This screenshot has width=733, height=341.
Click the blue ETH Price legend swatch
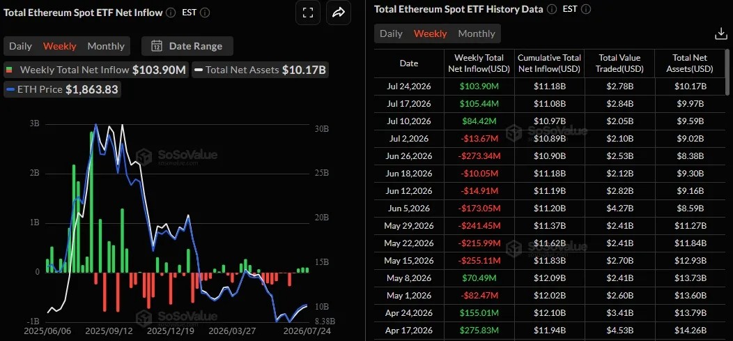click(x=10, y=89)
